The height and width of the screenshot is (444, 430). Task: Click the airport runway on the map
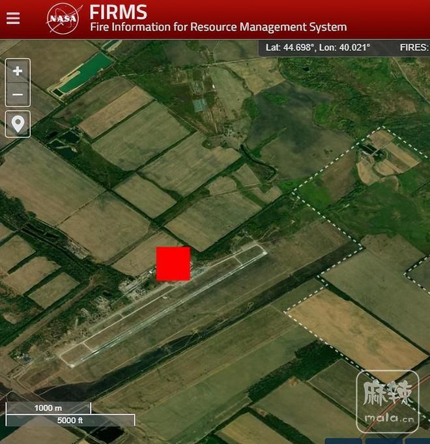click(163, 306)
